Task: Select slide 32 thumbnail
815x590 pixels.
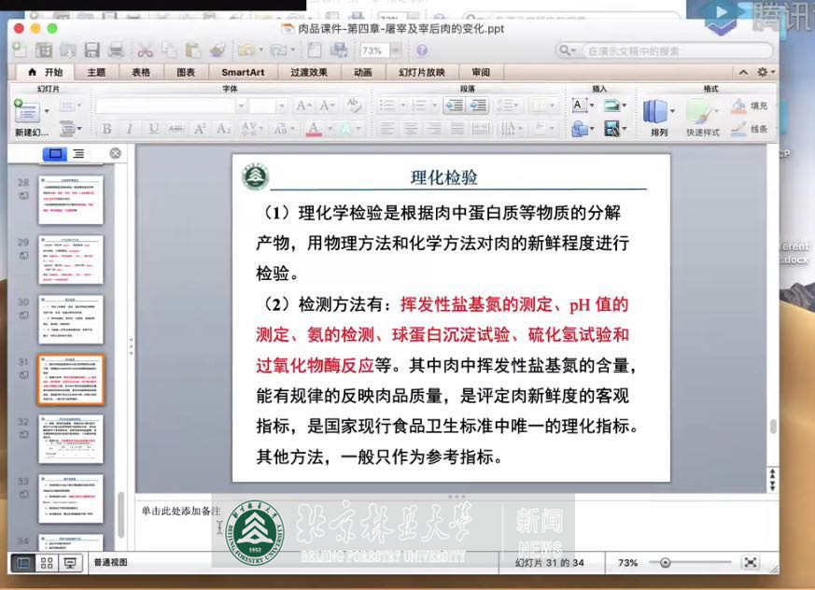Action: click(71, 439)
